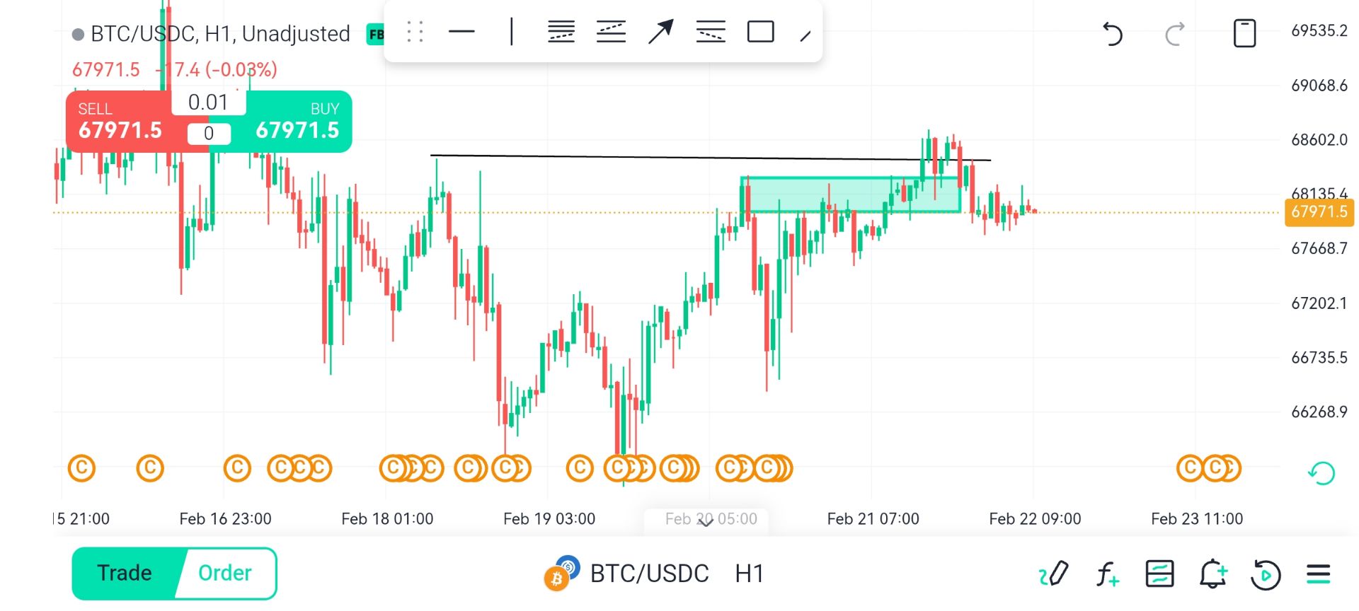Open the add indicator function icon
Viewport: 1359px width, 611px height.
tap(1107, 574)
